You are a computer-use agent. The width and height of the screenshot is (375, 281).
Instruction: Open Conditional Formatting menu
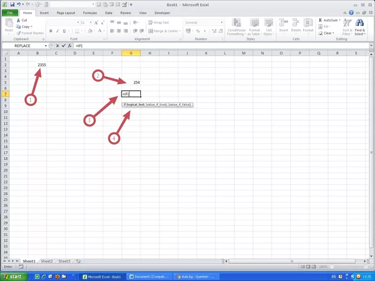236,27
